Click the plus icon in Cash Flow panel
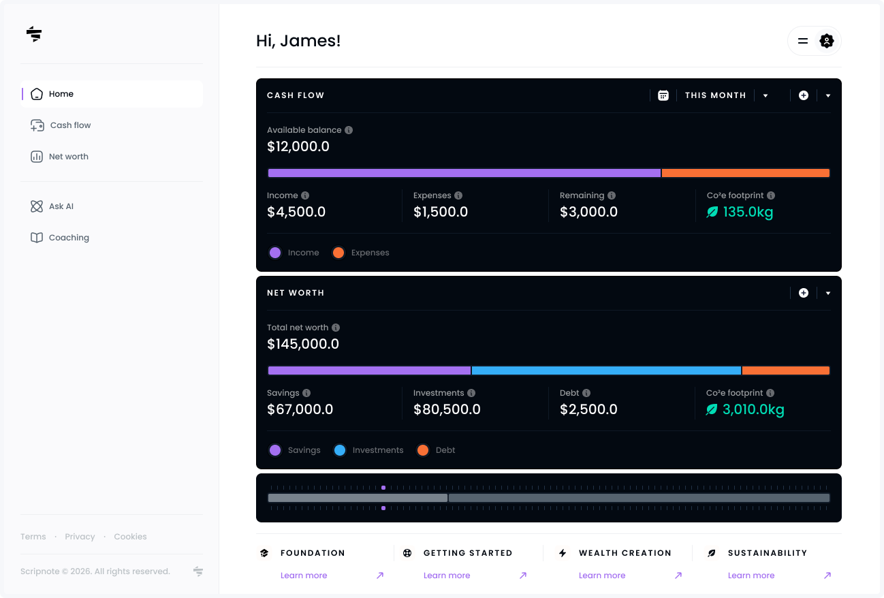 (x=804, y=95)
